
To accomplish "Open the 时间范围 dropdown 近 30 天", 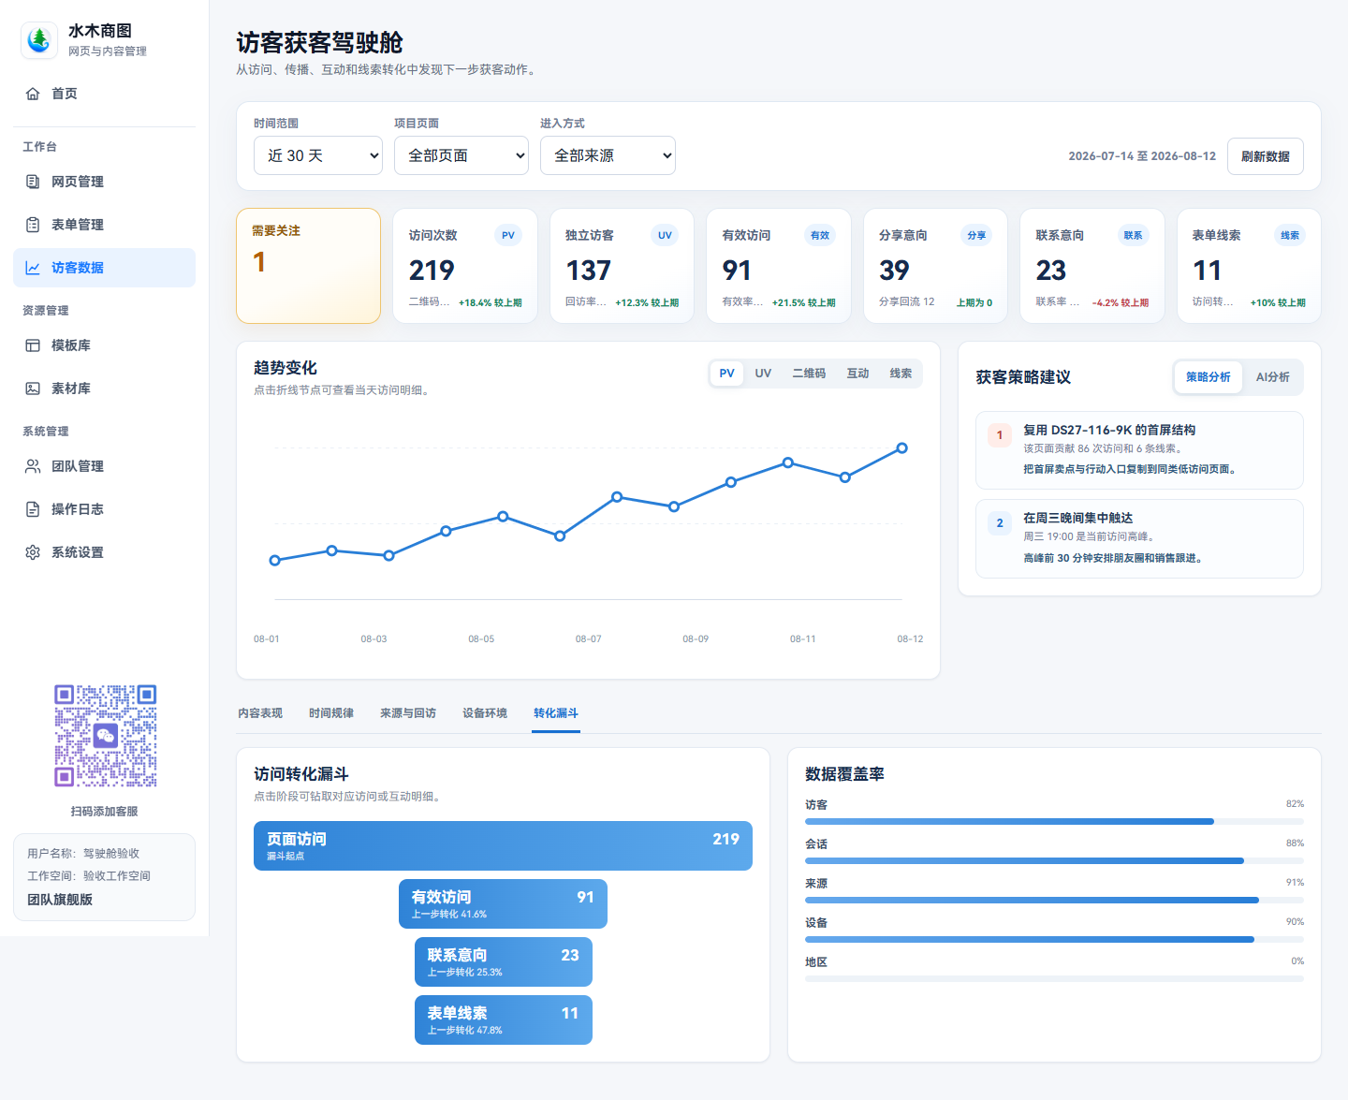I will point(318,155).
